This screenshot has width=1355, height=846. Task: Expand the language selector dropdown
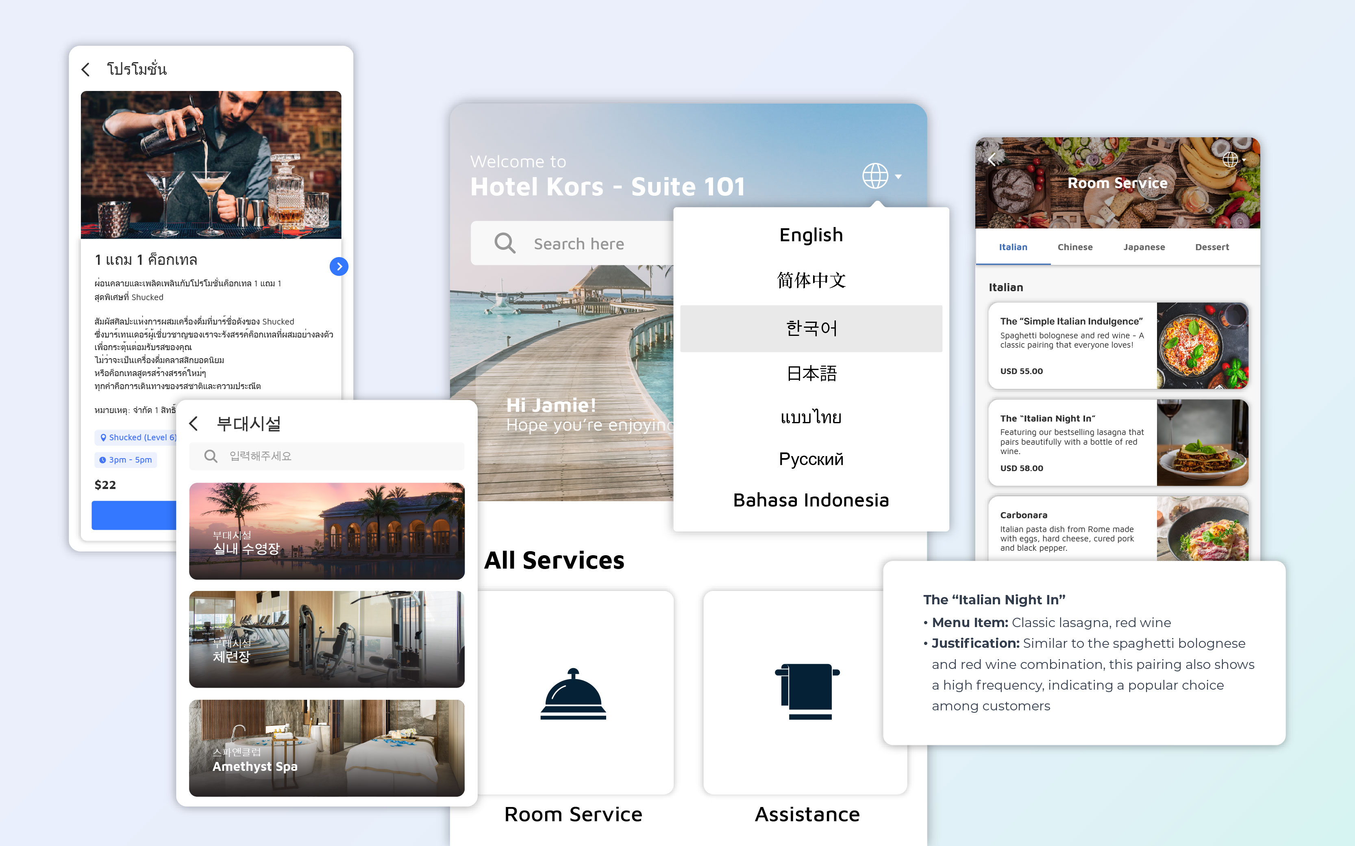(878, 175)
